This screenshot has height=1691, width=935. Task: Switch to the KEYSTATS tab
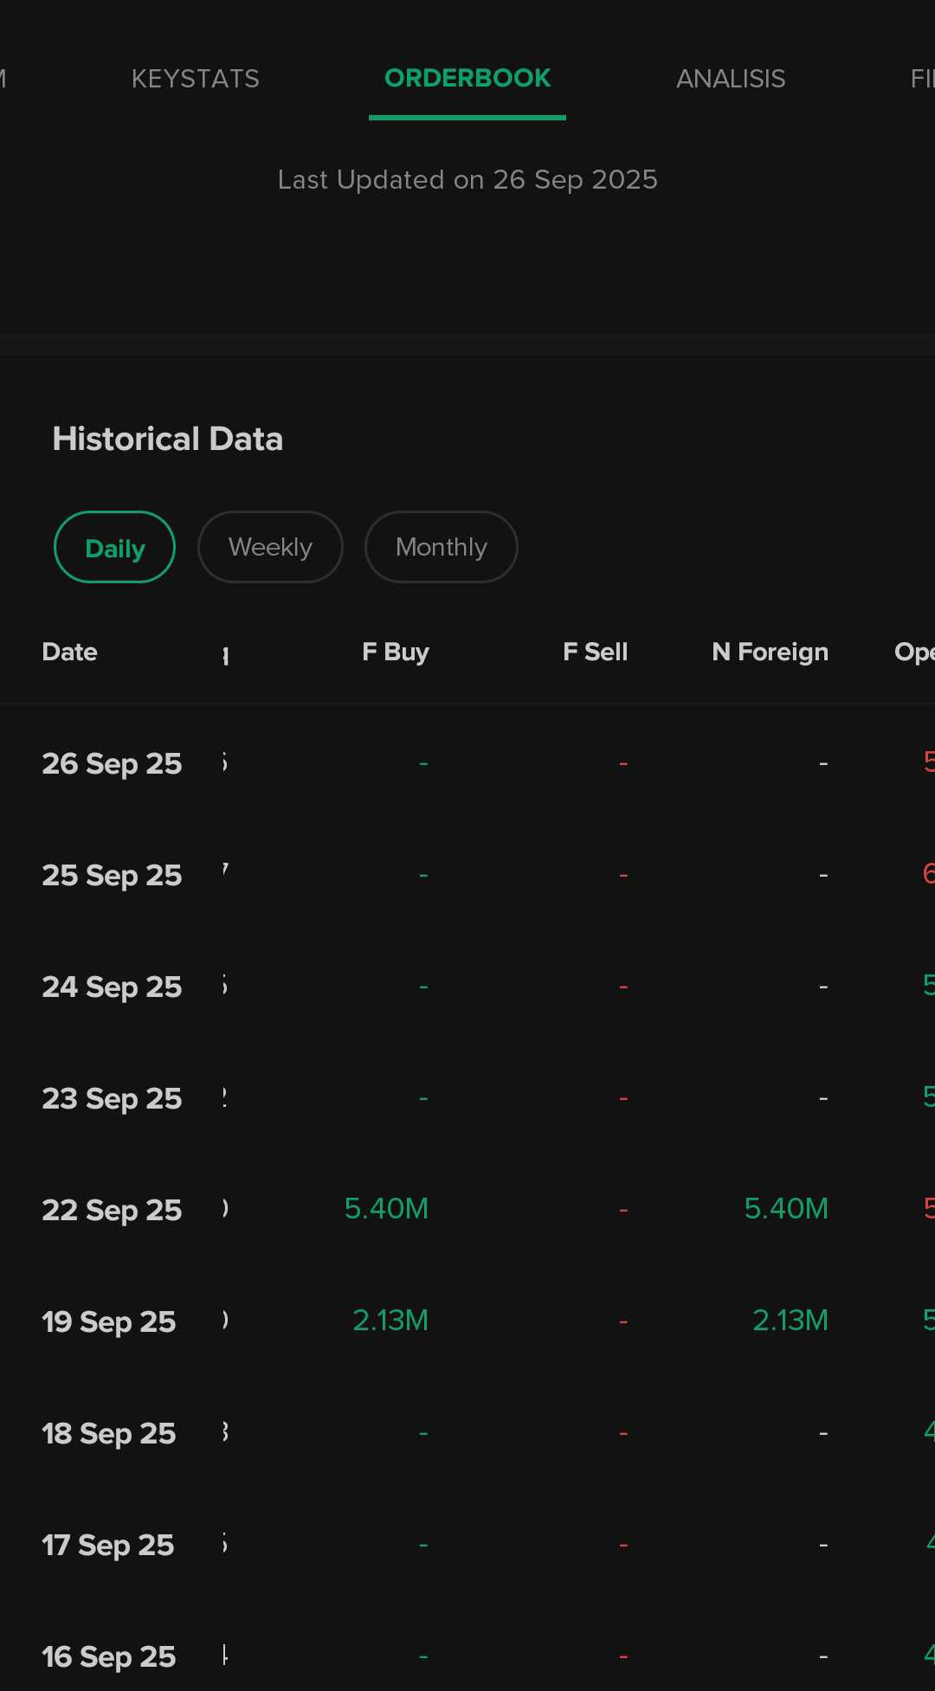coord(195,79)
